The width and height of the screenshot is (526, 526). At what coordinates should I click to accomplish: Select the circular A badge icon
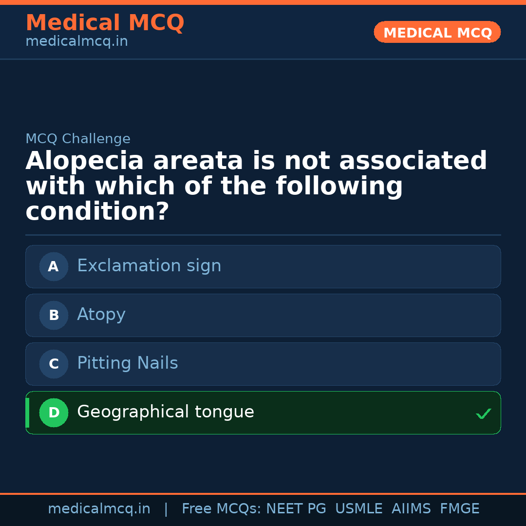click(54, 266)
